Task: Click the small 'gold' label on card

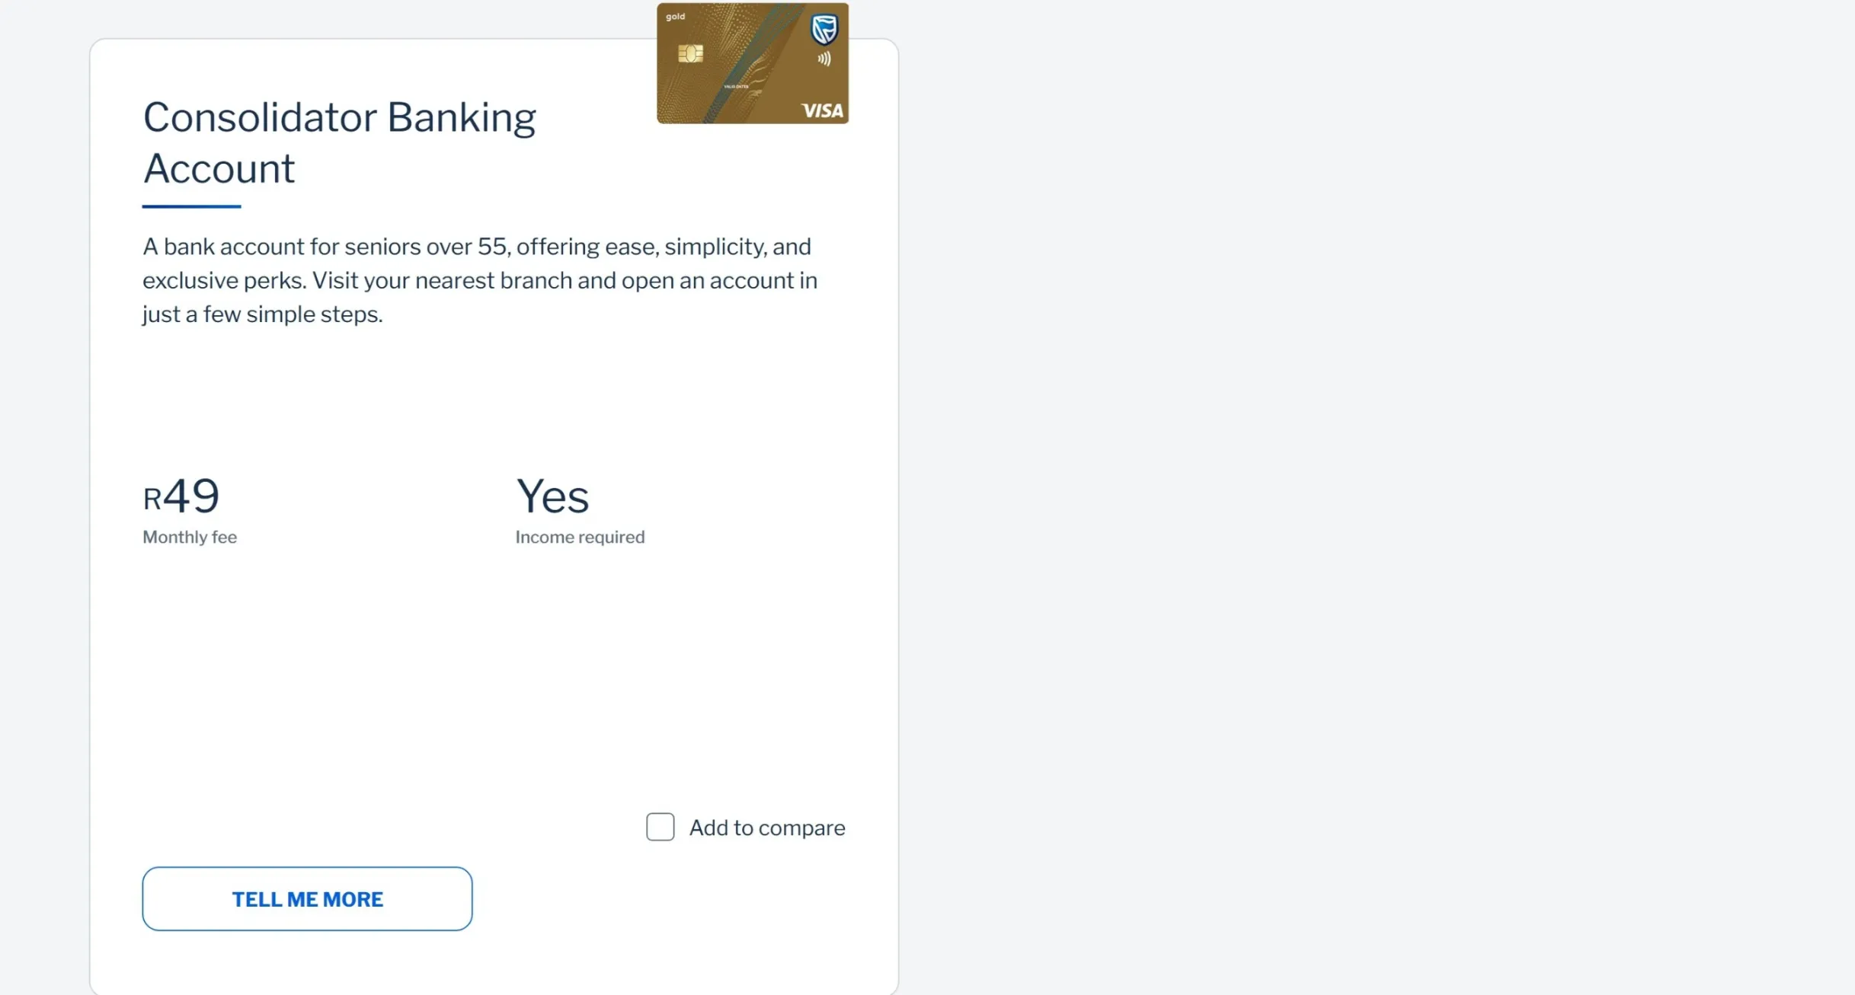Action: pos(675,16)
